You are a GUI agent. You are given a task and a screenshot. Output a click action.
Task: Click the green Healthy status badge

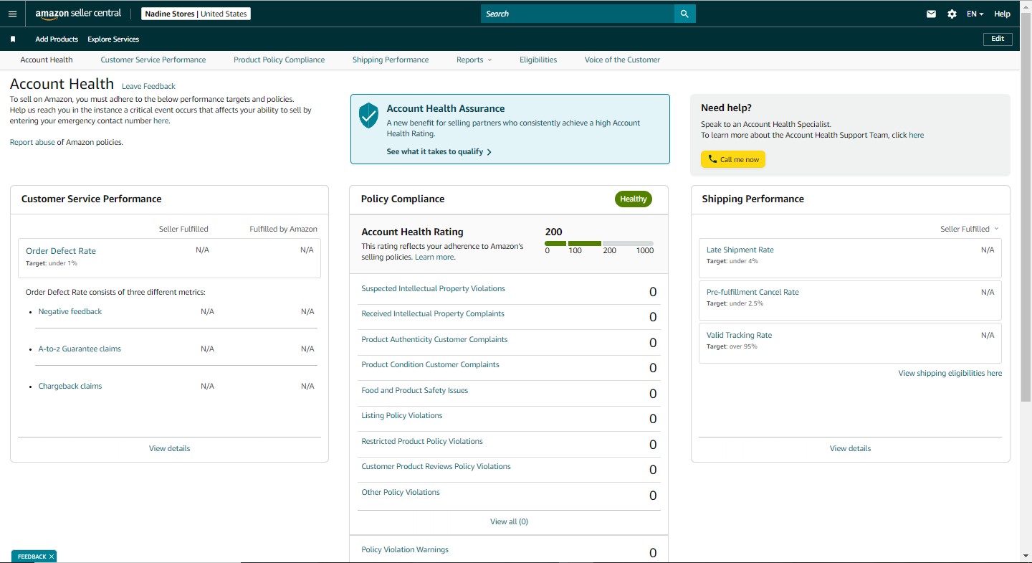click(x=634, y=199)
